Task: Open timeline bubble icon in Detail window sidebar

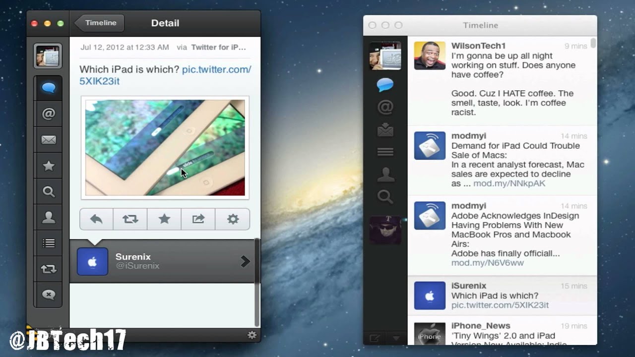Action: [48, 88]
